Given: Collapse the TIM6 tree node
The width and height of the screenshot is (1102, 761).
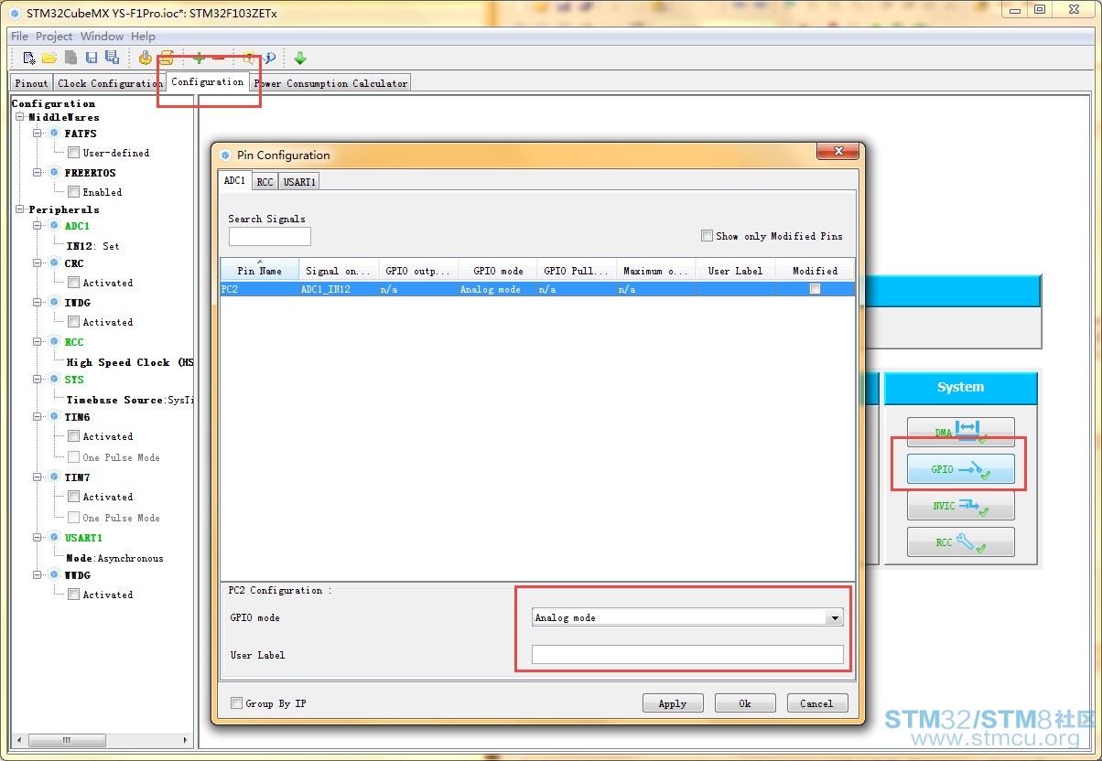Looking at the screenshot, I should [38, 417].
